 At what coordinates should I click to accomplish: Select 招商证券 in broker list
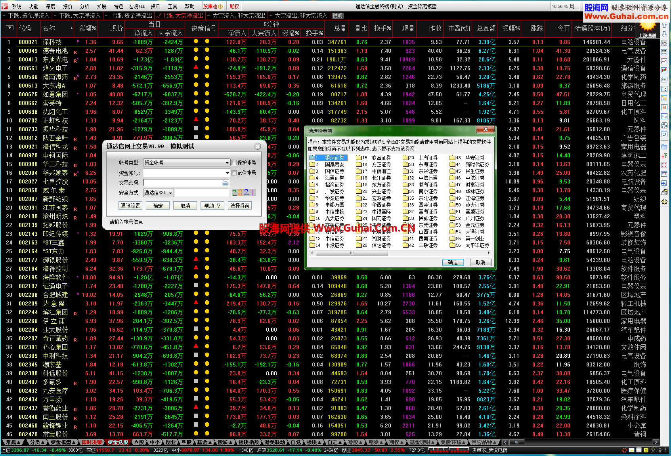click(x=327, y=185)
